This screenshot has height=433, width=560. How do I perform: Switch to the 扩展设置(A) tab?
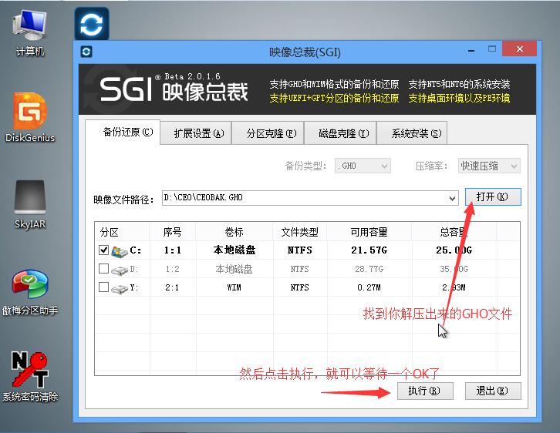pos(196,133)
